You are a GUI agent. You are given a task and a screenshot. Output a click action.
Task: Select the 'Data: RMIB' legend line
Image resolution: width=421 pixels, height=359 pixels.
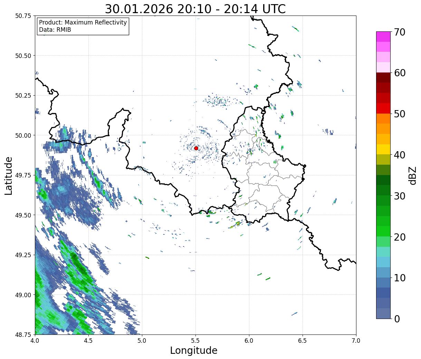tap(55, 30)
